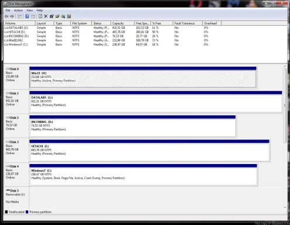Select the HITACHI (E:) partition block on Disk 3
Image resolution: width=290 pixels, height=225 pixels.
(x=149, y=151)
